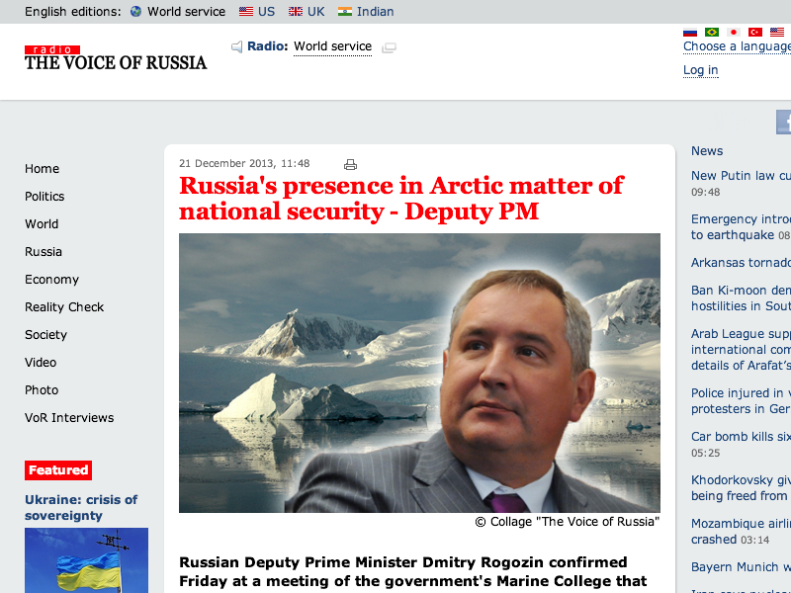
Task: Go to the Politics section
Action: click(44, 197)
